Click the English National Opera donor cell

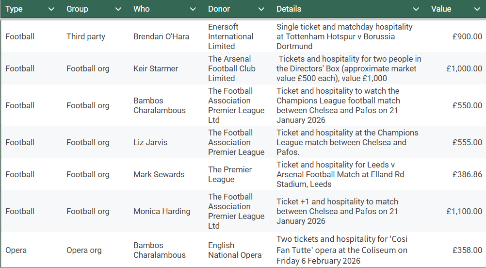[235, 251]
